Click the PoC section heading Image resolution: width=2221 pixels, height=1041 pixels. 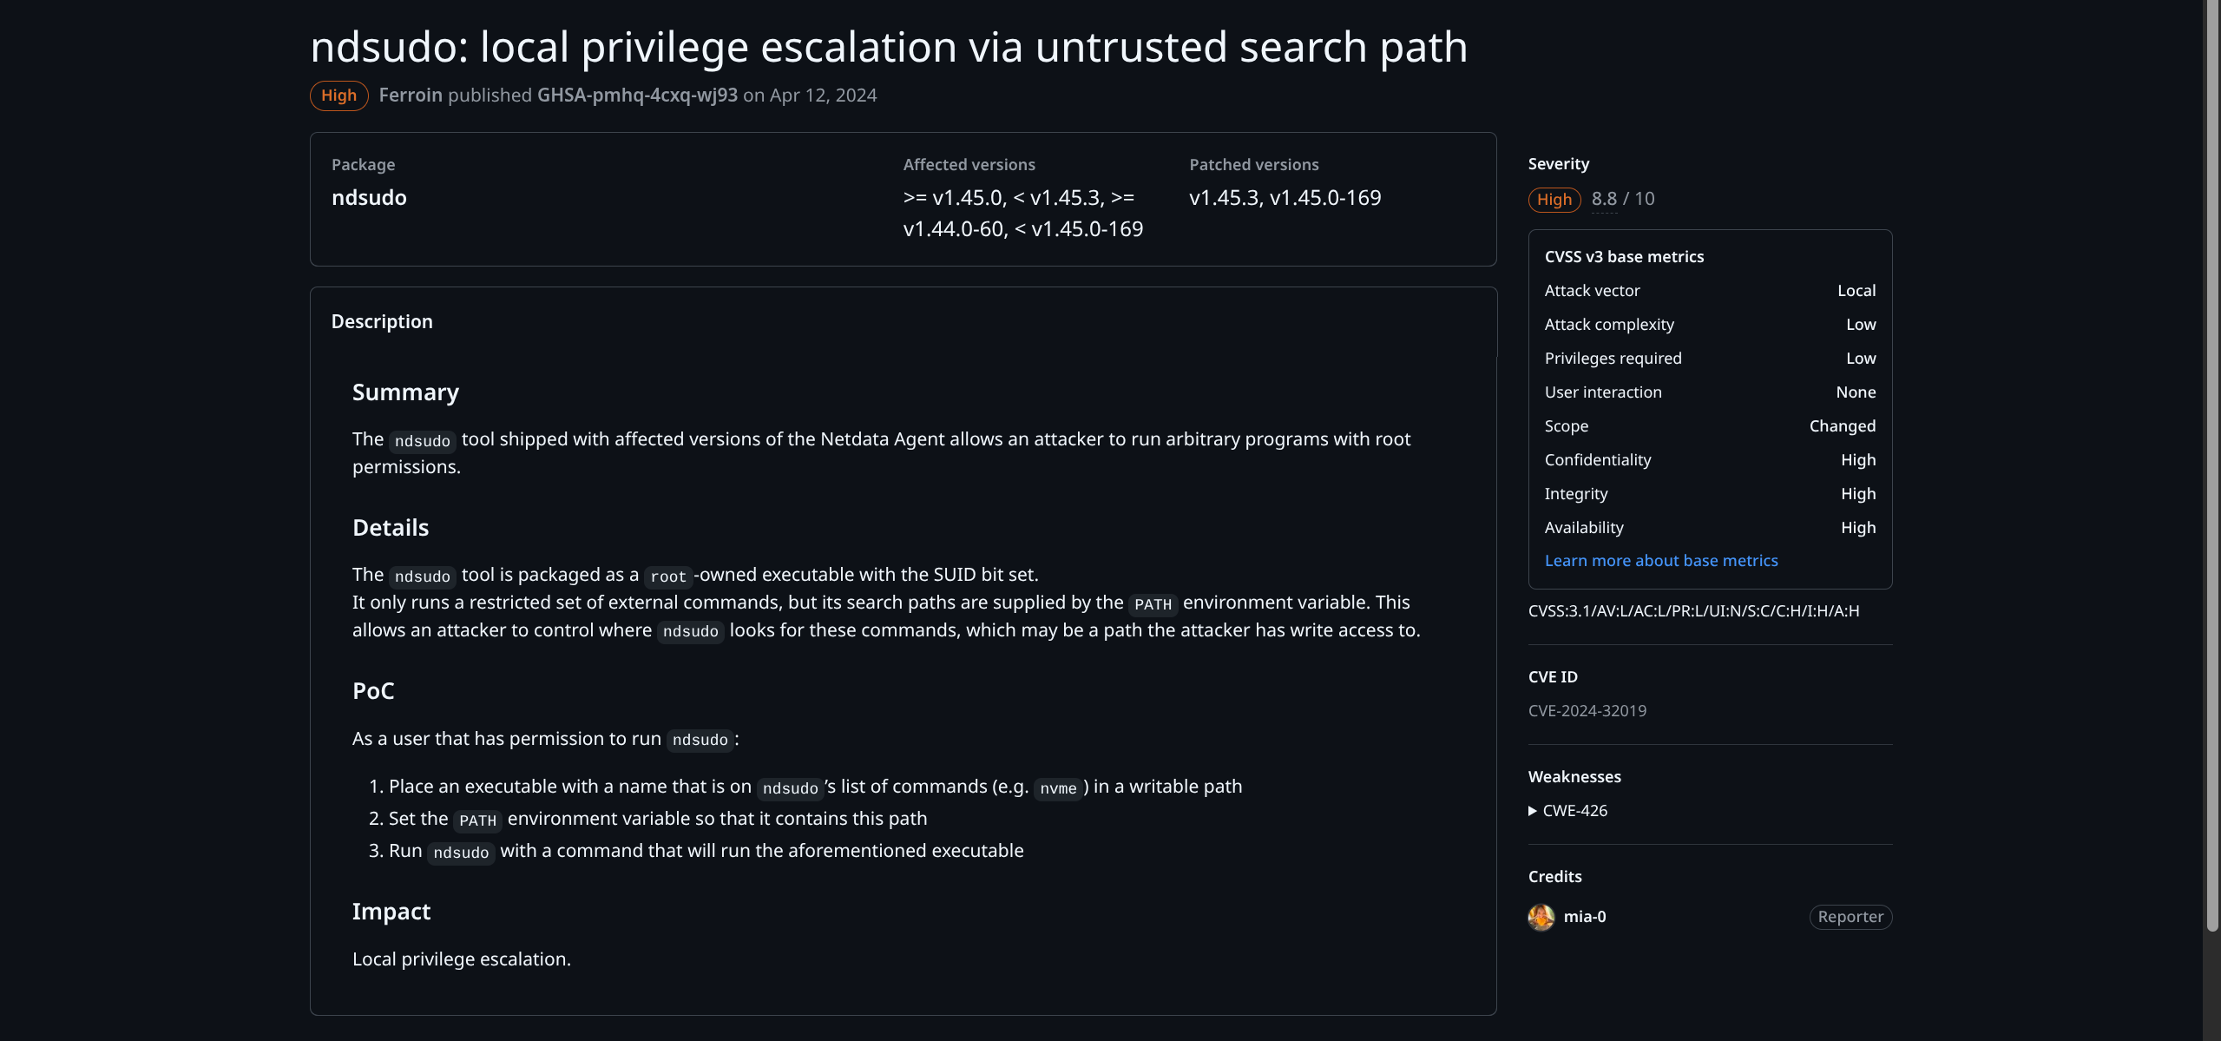coord(373,691)
